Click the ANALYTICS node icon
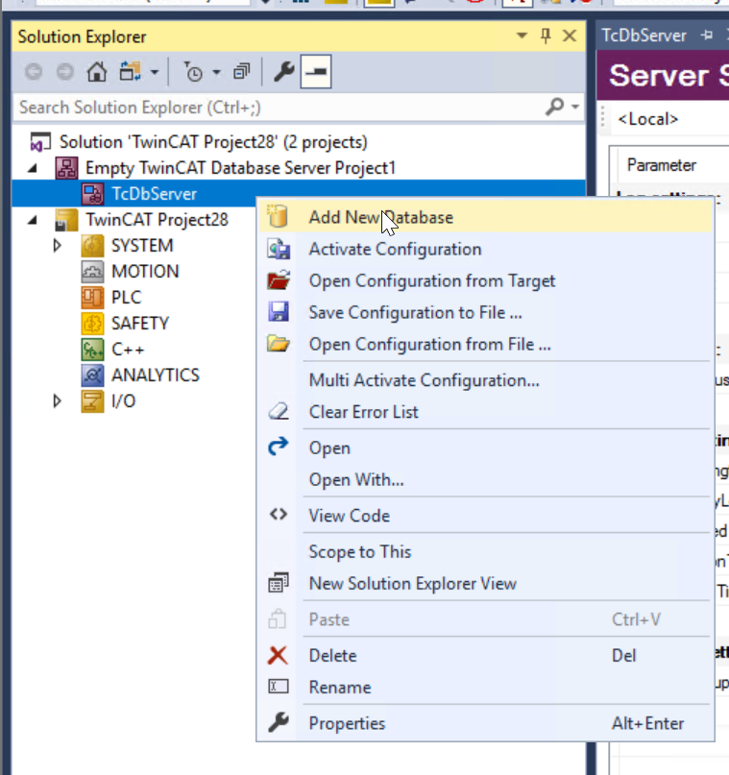The image size is (729, 775). click(92, 375)
